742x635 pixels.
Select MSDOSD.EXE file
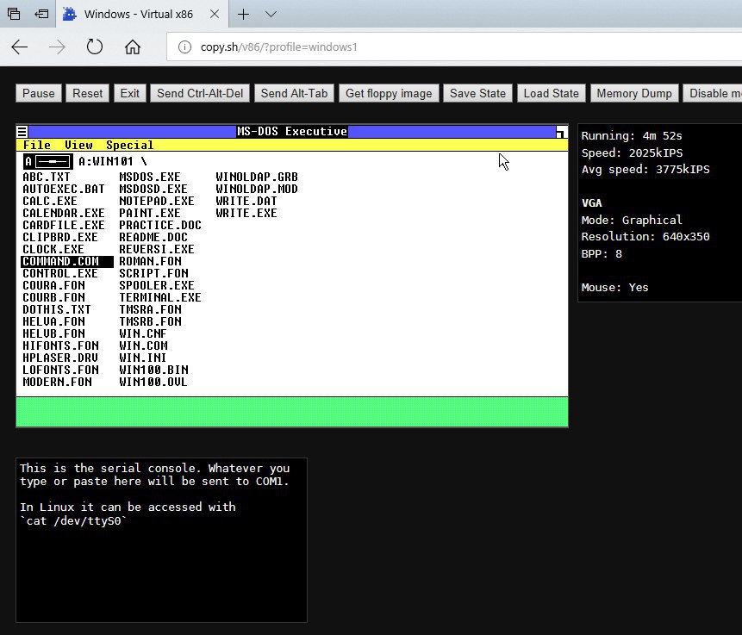(x=153, y=189)
